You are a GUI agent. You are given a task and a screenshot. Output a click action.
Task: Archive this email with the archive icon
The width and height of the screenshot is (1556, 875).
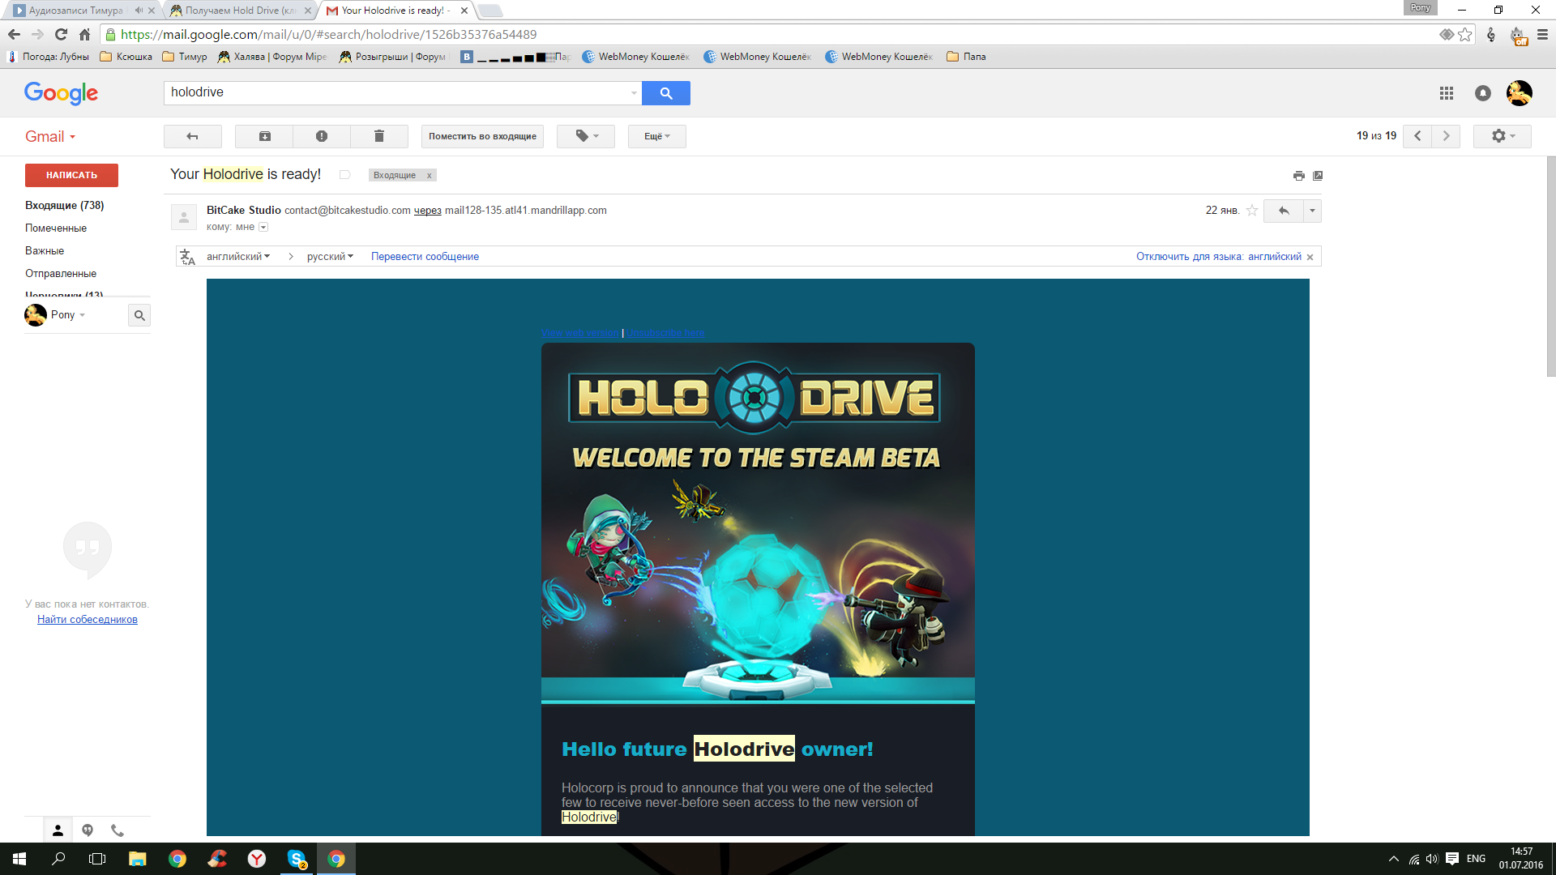coord(264,136)
